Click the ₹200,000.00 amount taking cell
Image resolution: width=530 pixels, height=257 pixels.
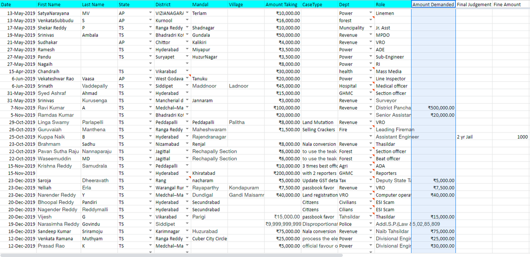(x=282, y=173)
